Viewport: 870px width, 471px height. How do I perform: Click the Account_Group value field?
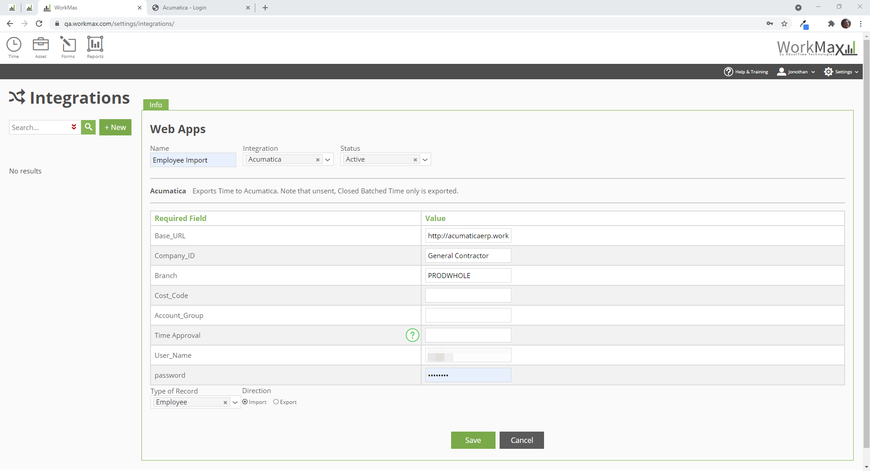click(x=468, y=315)
